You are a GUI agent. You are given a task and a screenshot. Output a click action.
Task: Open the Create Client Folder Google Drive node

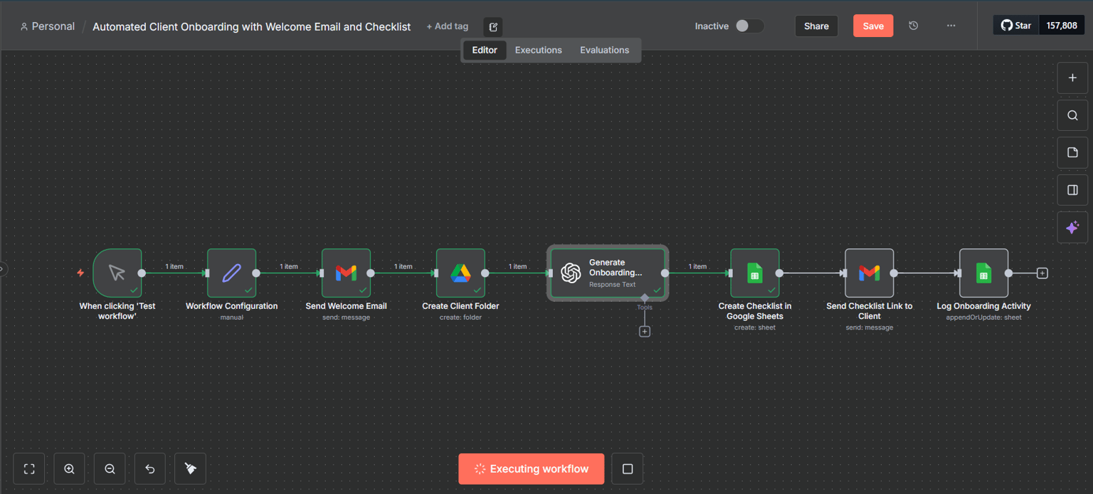460,273
